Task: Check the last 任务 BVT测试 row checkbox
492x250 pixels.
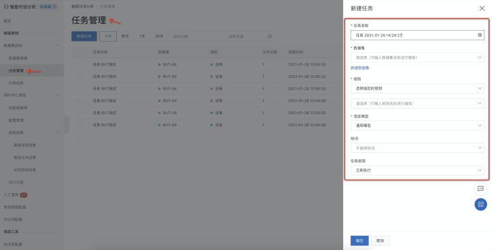Action: tap(79, 125)
